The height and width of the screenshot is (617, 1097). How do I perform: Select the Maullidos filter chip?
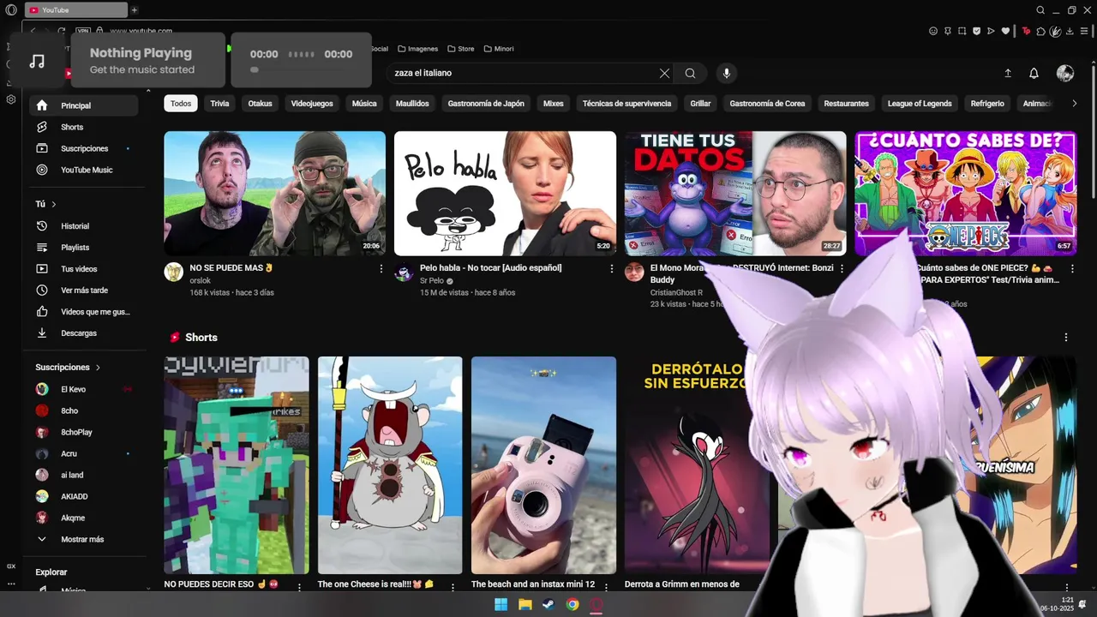(x=412, y=104)
